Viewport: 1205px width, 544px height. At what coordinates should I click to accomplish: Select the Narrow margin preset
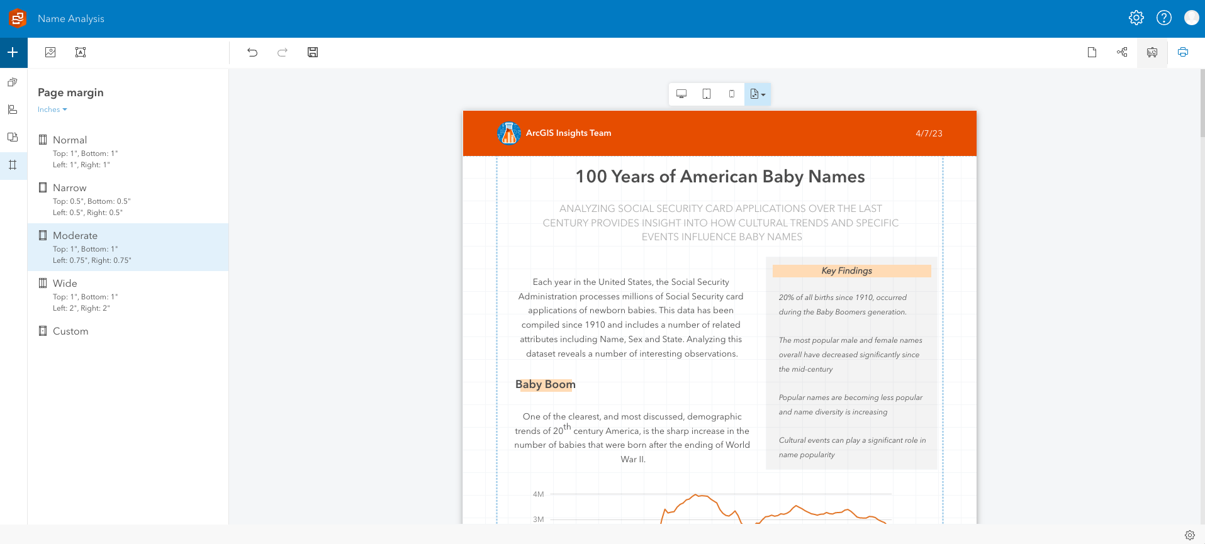(x=70, y=187)
